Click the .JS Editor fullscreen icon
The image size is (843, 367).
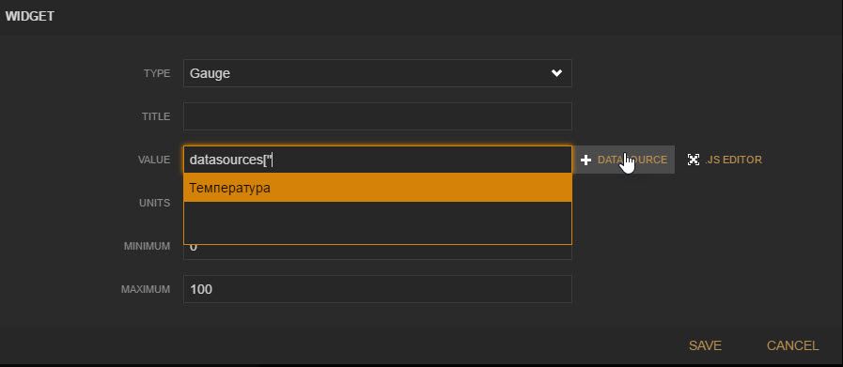[693, 160]
